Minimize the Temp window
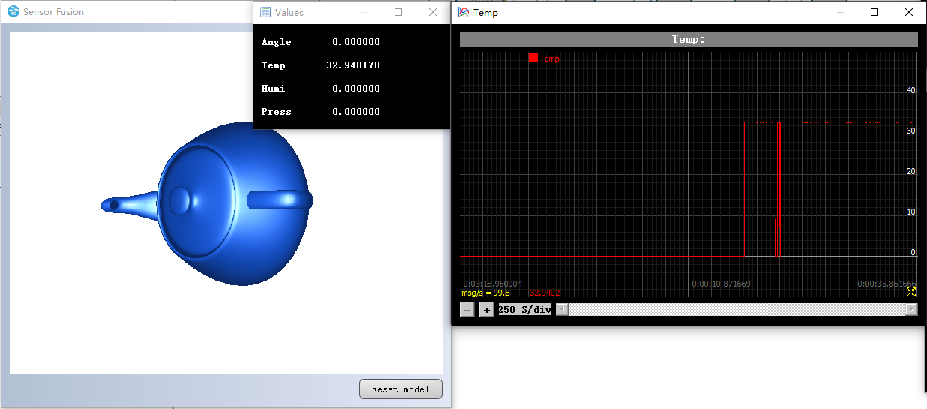The height and width of the screenshot is (409, 927). pos(840,12)
